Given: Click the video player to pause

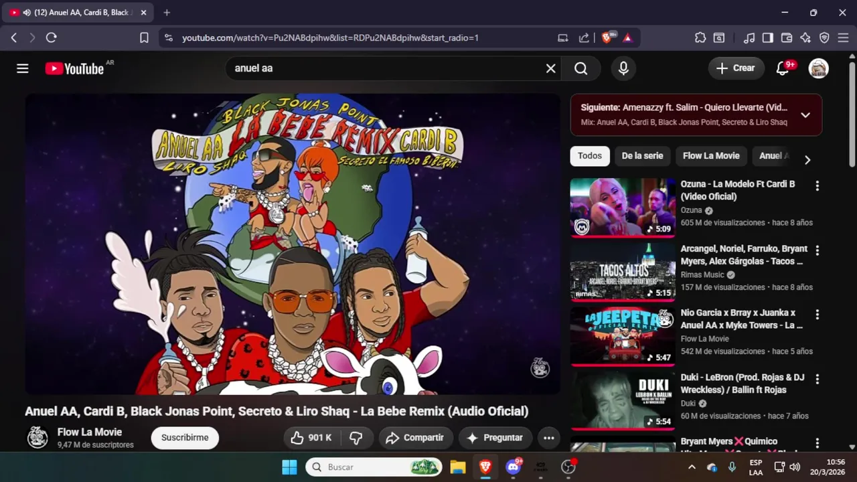Looking at the screenshot, I should pos(293,244).
